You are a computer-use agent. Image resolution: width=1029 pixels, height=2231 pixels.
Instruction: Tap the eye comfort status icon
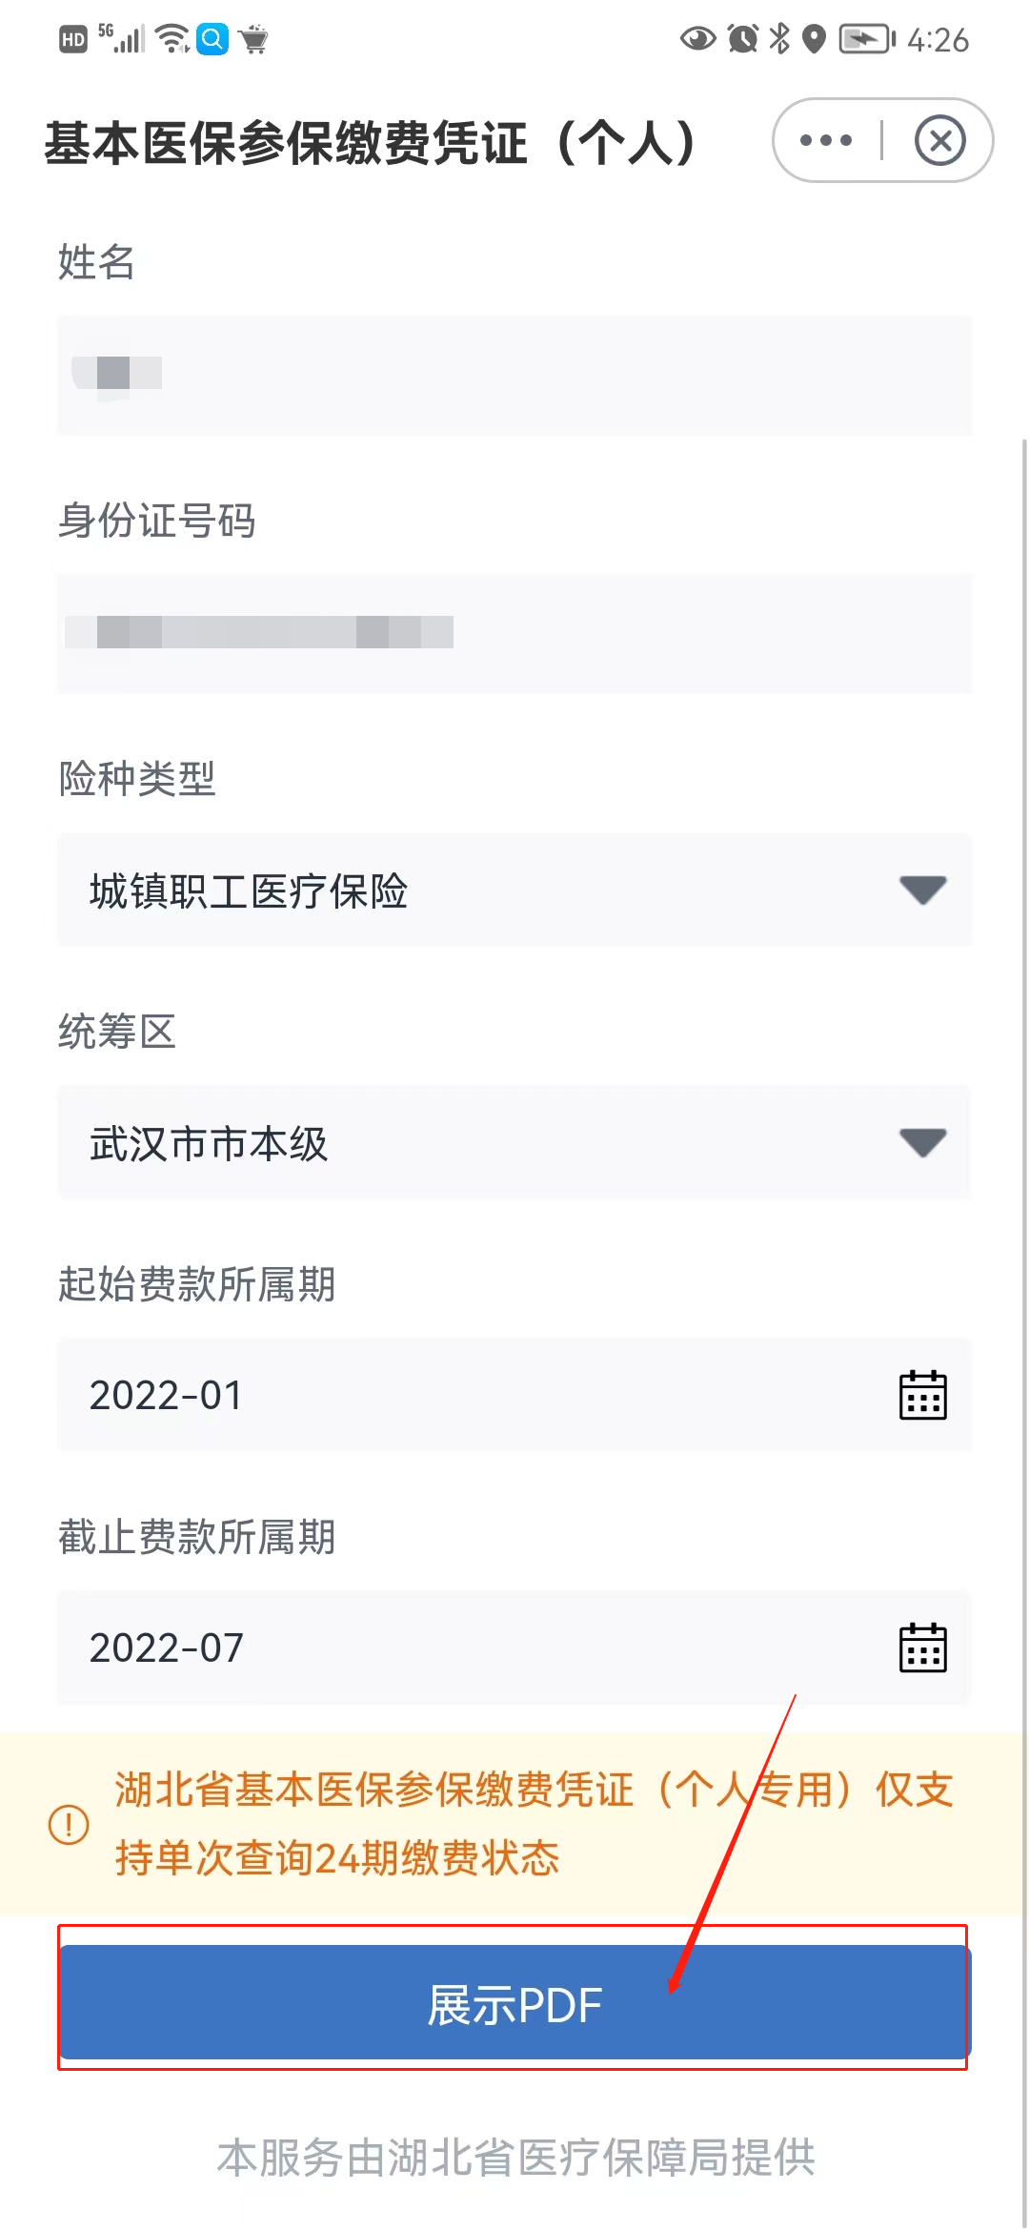(x=697, y=39)
